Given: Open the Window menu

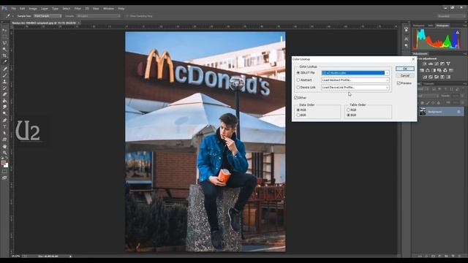Looking at the screenshot, I should [109, 9].
